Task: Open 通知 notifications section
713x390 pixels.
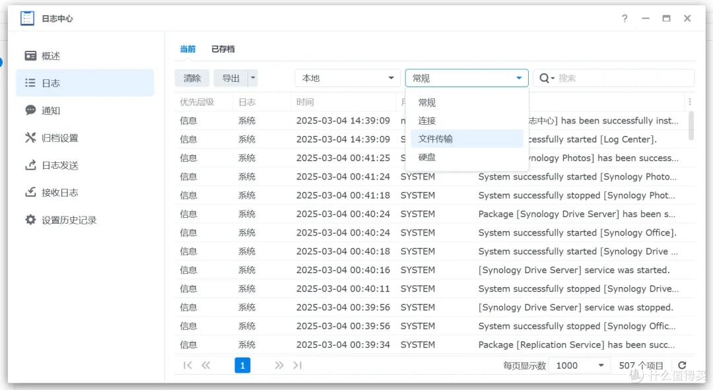Action: tap(85, 110)
